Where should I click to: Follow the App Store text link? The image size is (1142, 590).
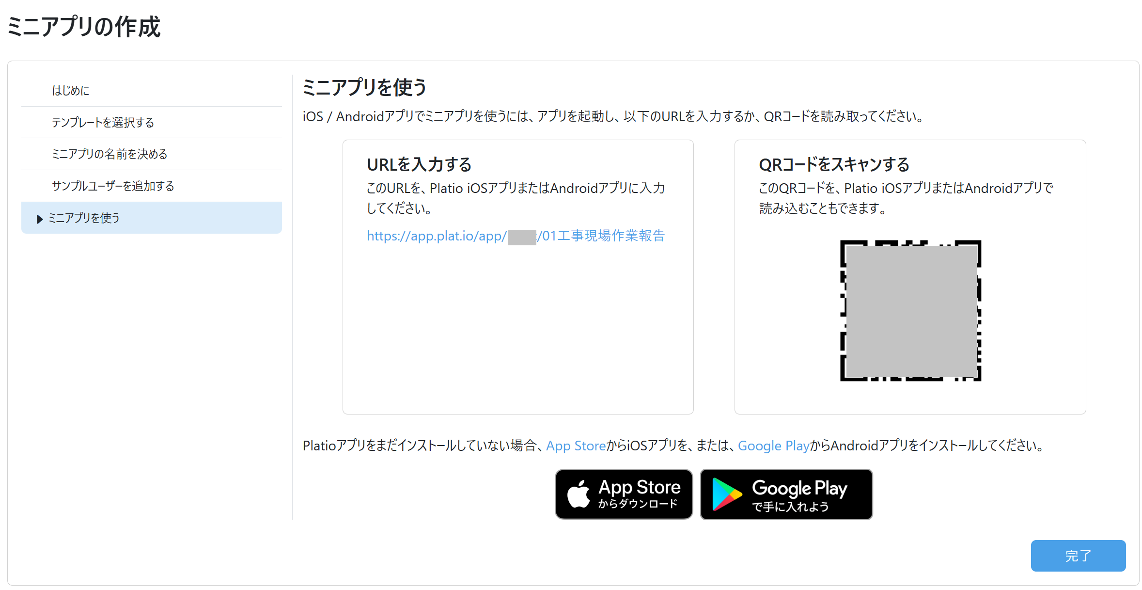tap(576, 446)
